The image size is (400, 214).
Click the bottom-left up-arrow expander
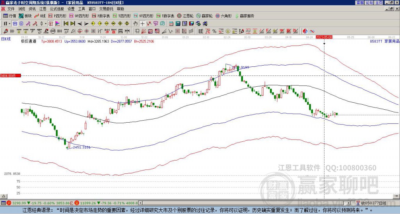point(3,196)
